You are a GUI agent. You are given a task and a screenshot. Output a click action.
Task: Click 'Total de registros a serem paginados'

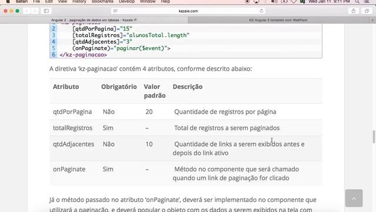point(227,128)
